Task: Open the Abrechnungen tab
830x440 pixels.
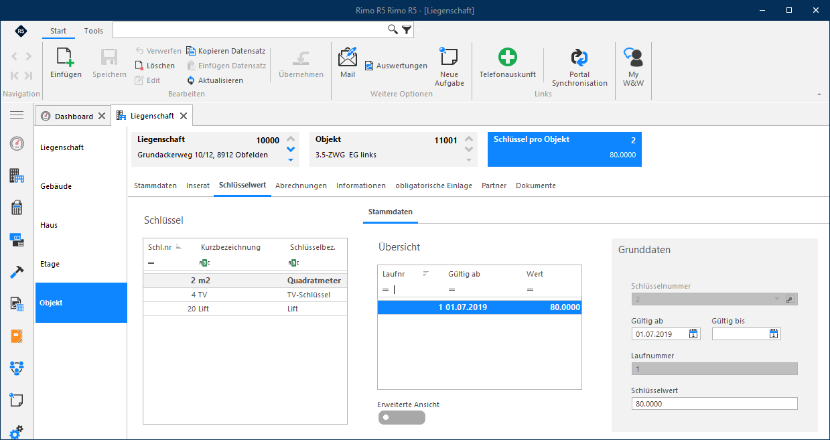Action: [301, 186]
